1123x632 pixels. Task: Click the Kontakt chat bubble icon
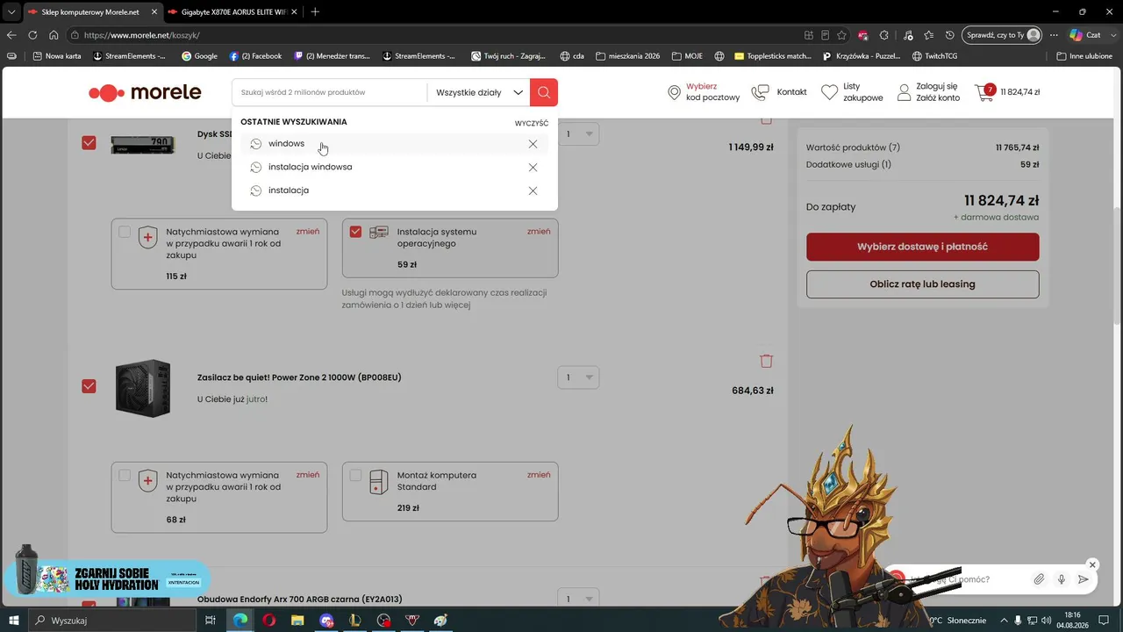761,92
